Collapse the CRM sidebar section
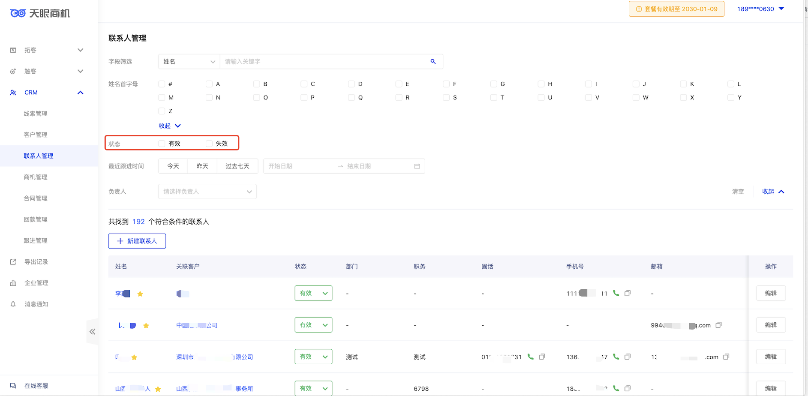The height and width of the screenshot is (396, 808). (80, 93)
